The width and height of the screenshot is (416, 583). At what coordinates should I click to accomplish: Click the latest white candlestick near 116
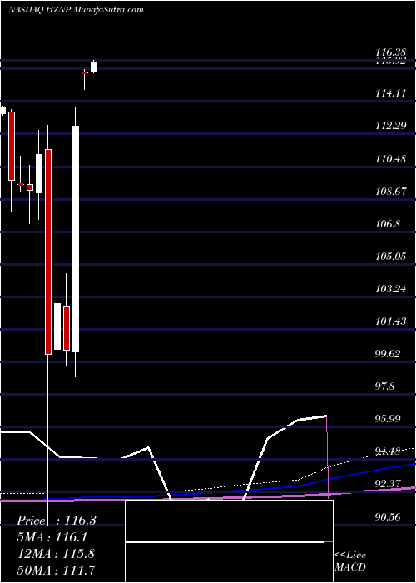94,67
